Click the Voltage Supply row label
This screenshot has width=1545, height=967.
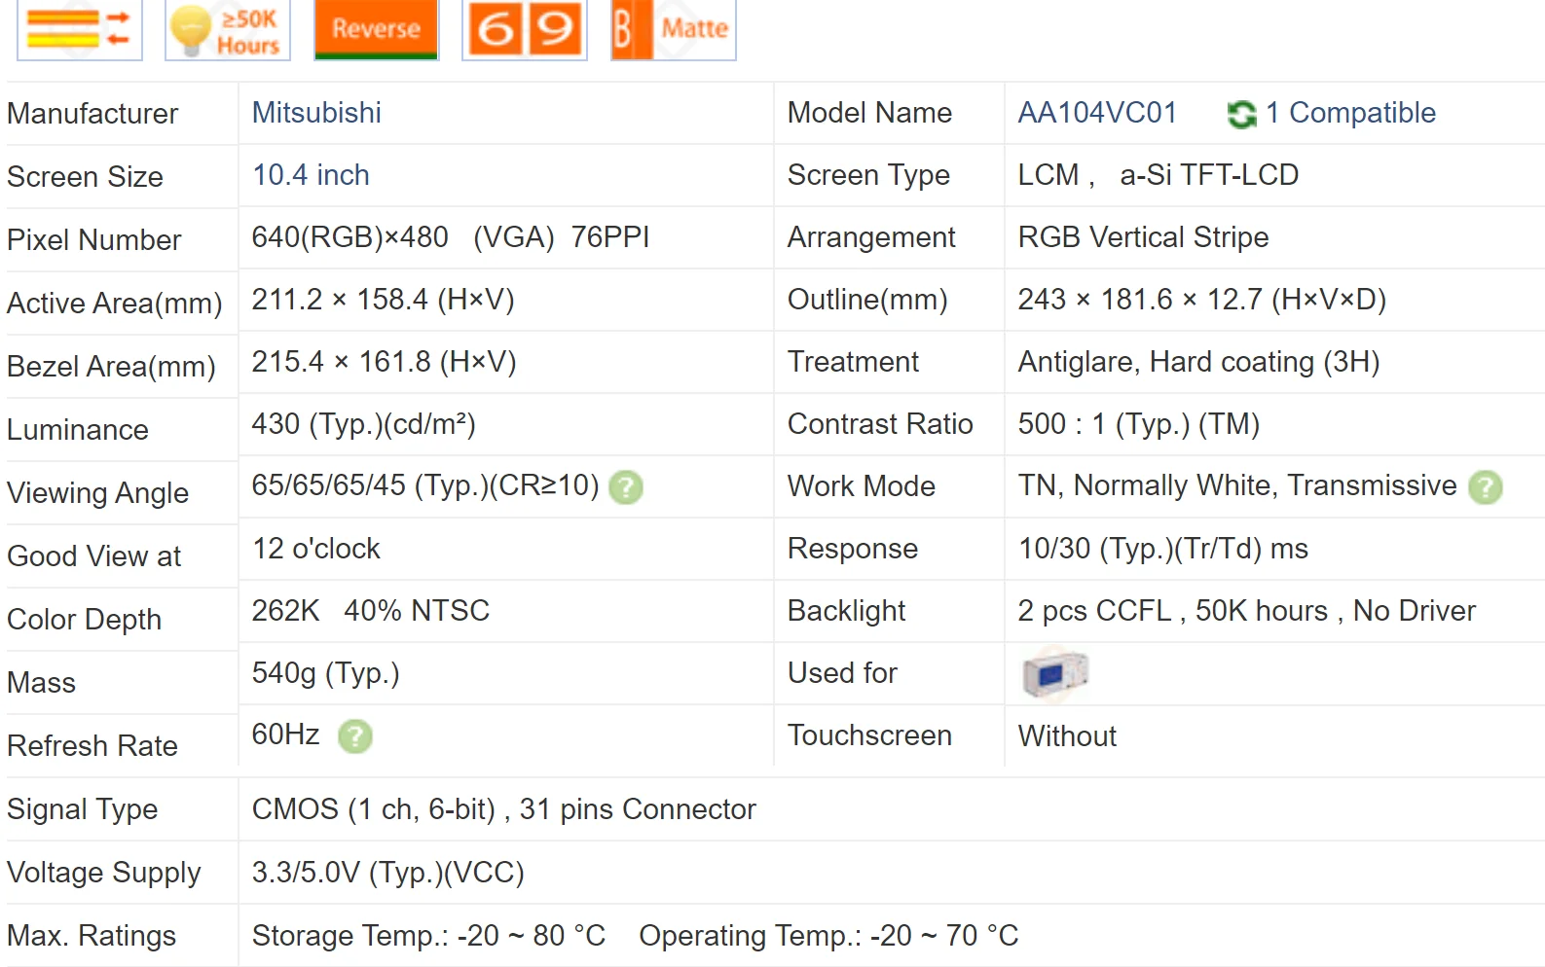click(x=103, y=873)
